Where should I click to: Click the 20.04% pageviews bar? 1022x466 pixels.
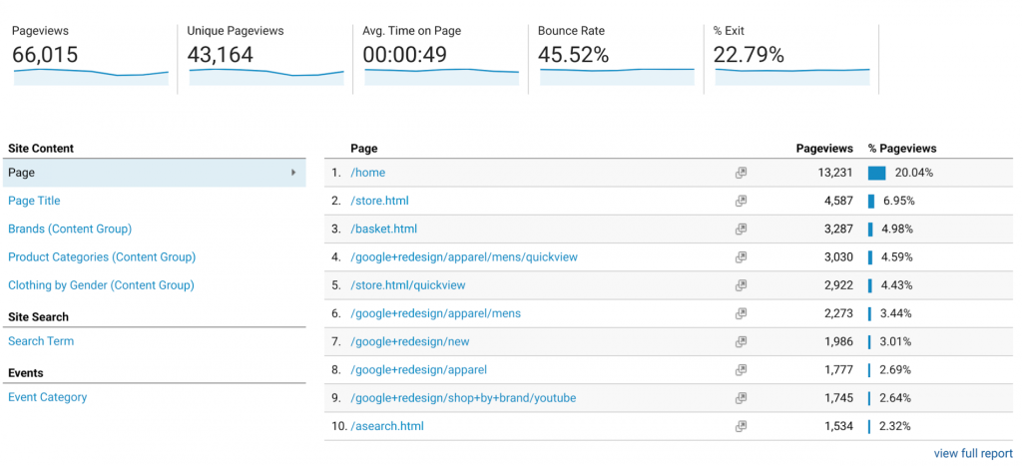pyautogui.click(x=876, y=173)
